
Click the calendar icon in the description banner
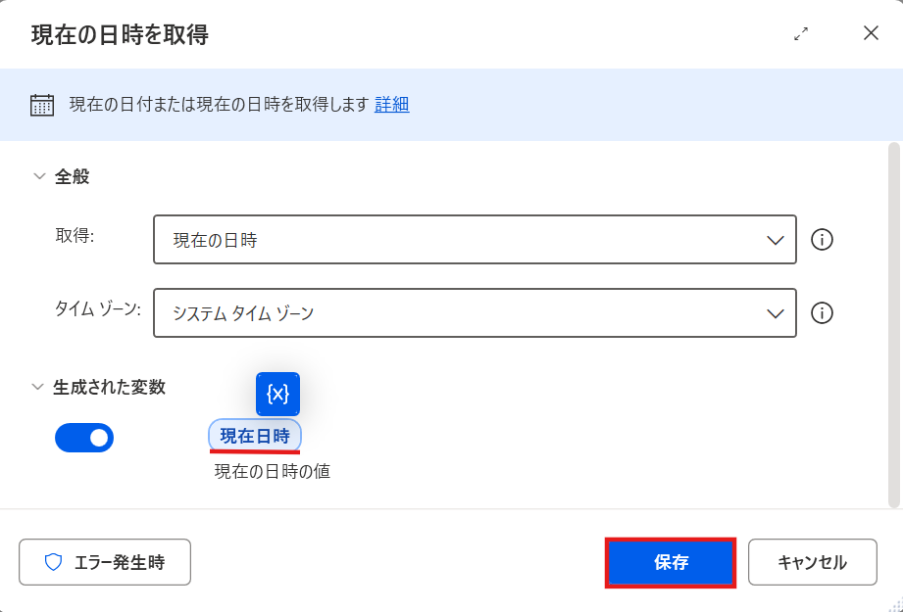[40, 104]
